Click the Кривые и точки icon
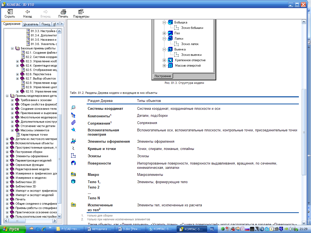Screen dimensions: 311x233 click(x=73, y=148)
